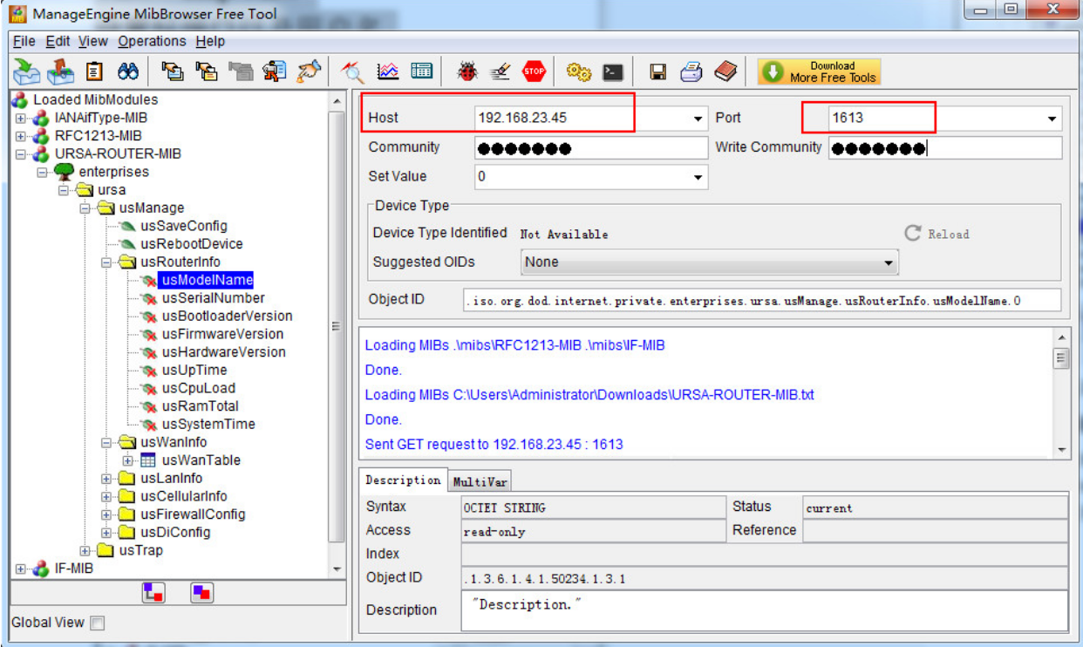Open the Edit menu
The width and height of the screenshot is (1083, 647).
58,41
